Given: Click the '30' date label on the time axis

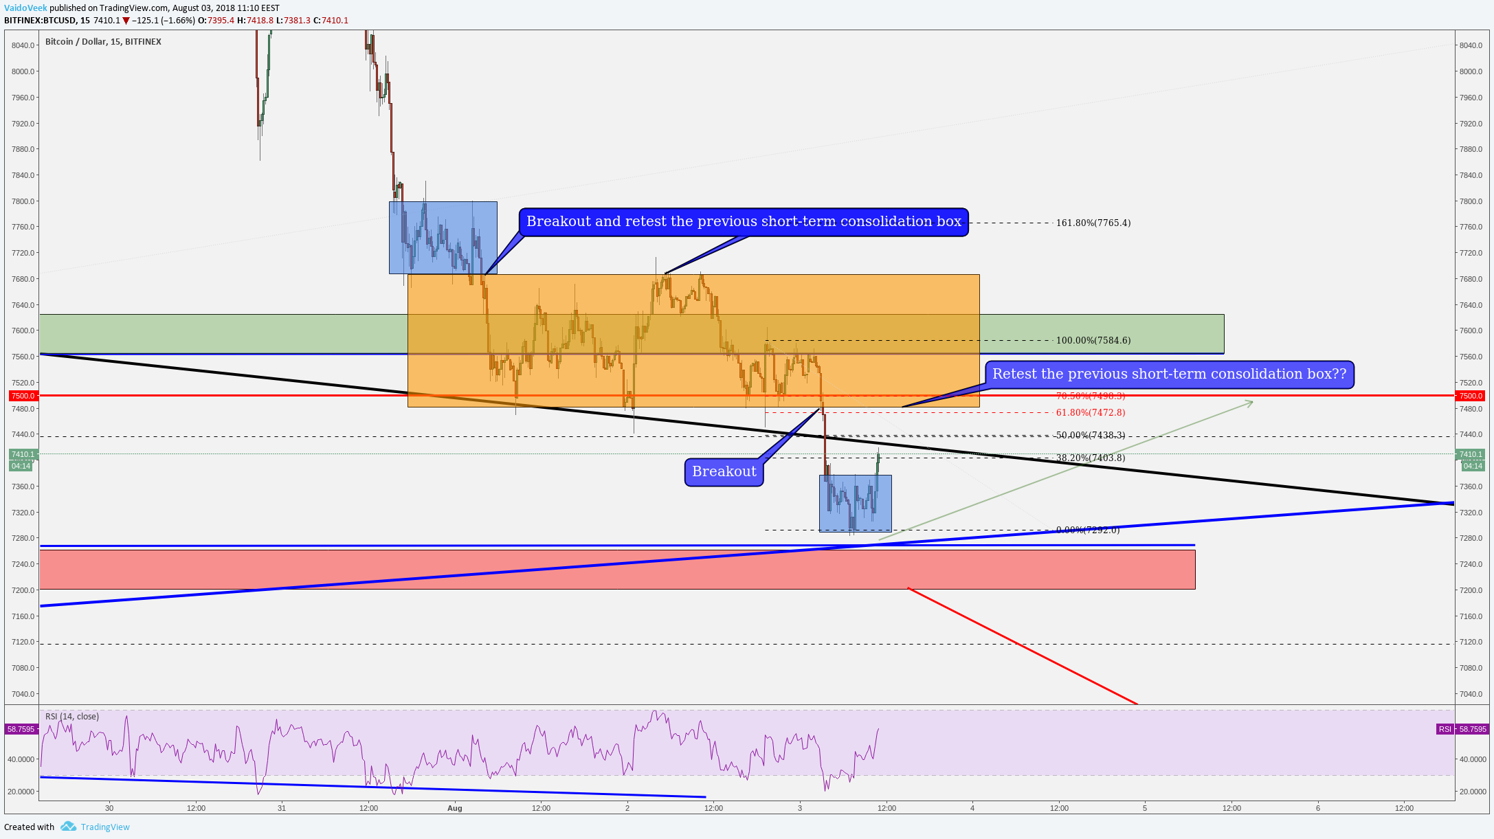Looking at the screenshot, I should [x=109, y=808].
